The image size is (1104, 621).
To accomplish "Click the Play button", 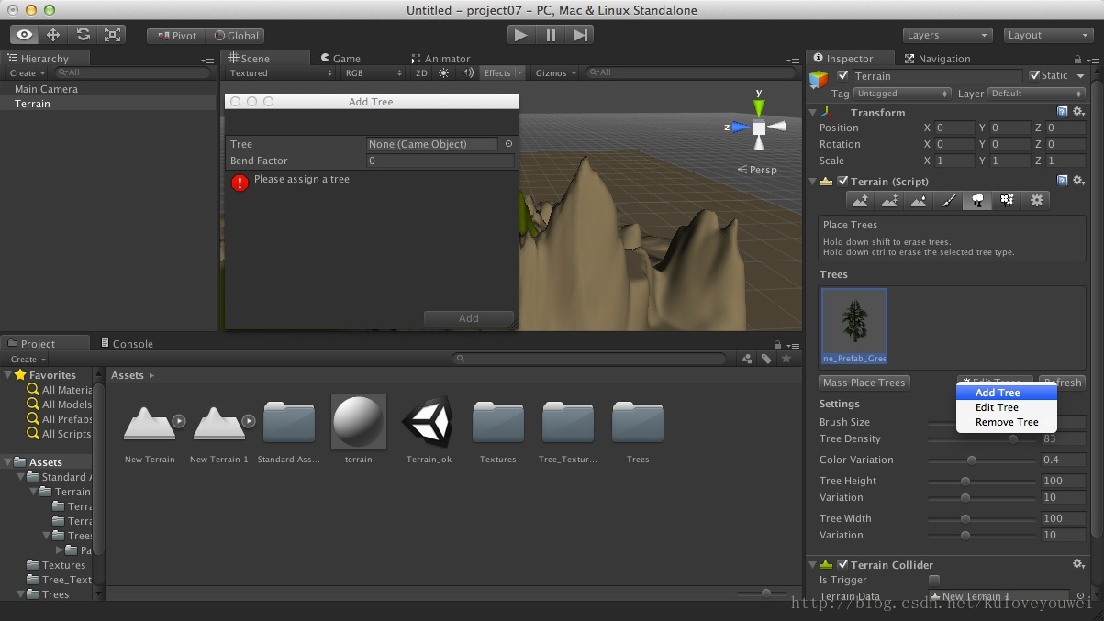I will click(x=521, y=35).
